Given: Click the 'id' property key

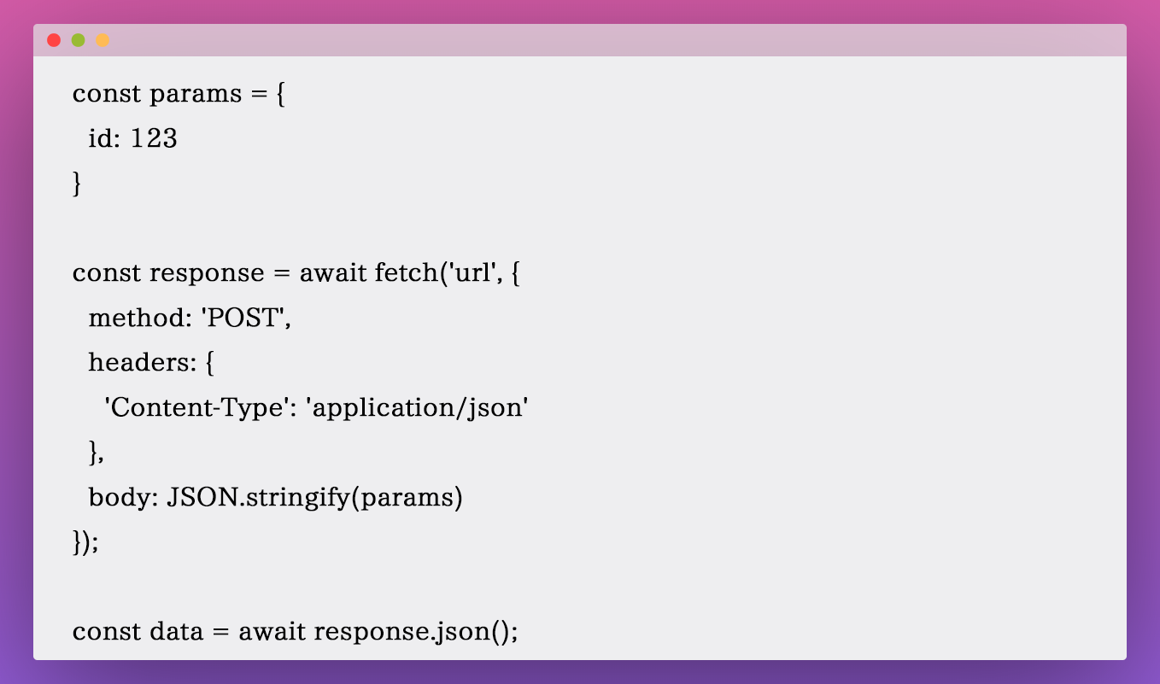Looking at the screenshot, I should tap(100, 139).
